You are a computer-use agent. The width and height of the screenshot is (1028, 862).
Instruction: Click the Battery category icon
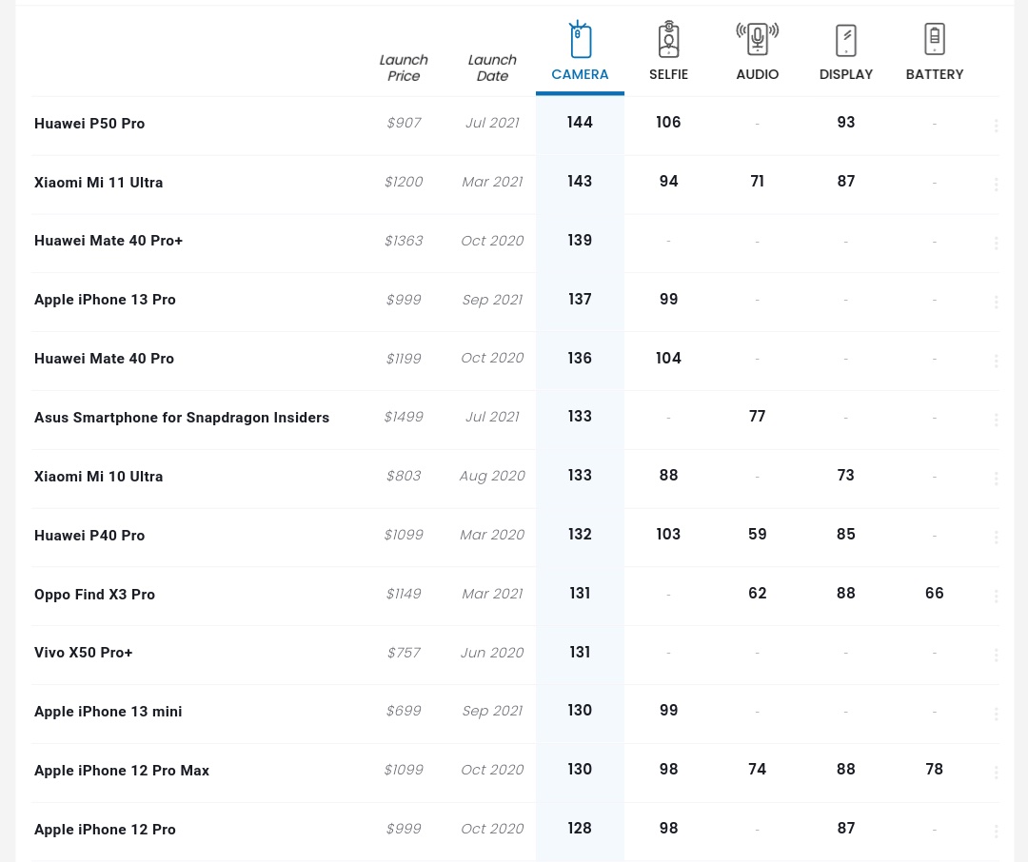pos(934,40)
